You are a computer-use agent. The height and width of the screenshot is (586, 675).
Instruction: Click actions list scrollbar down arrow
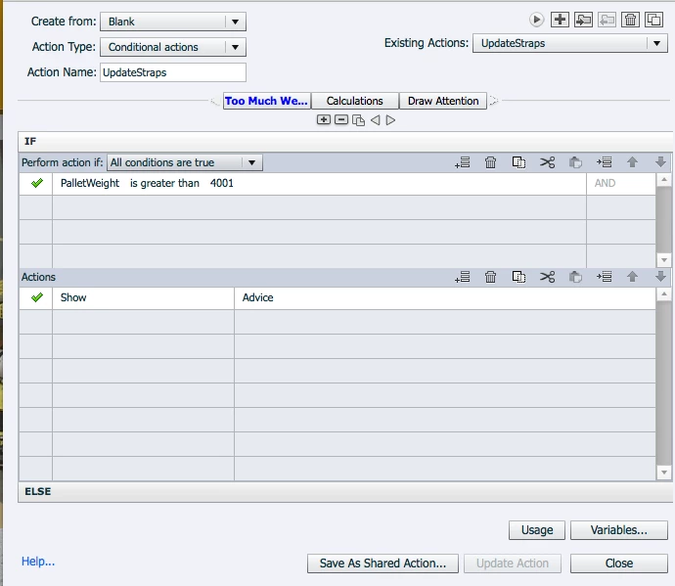664,473
